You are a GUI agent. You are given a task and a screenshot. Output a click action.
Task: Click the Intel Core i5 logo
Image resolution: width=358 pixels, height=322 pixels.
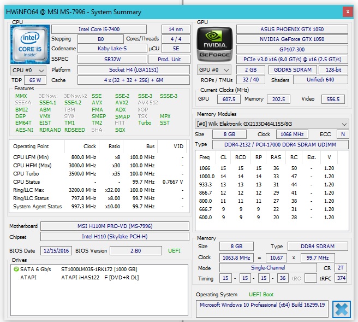click(30, 44)
